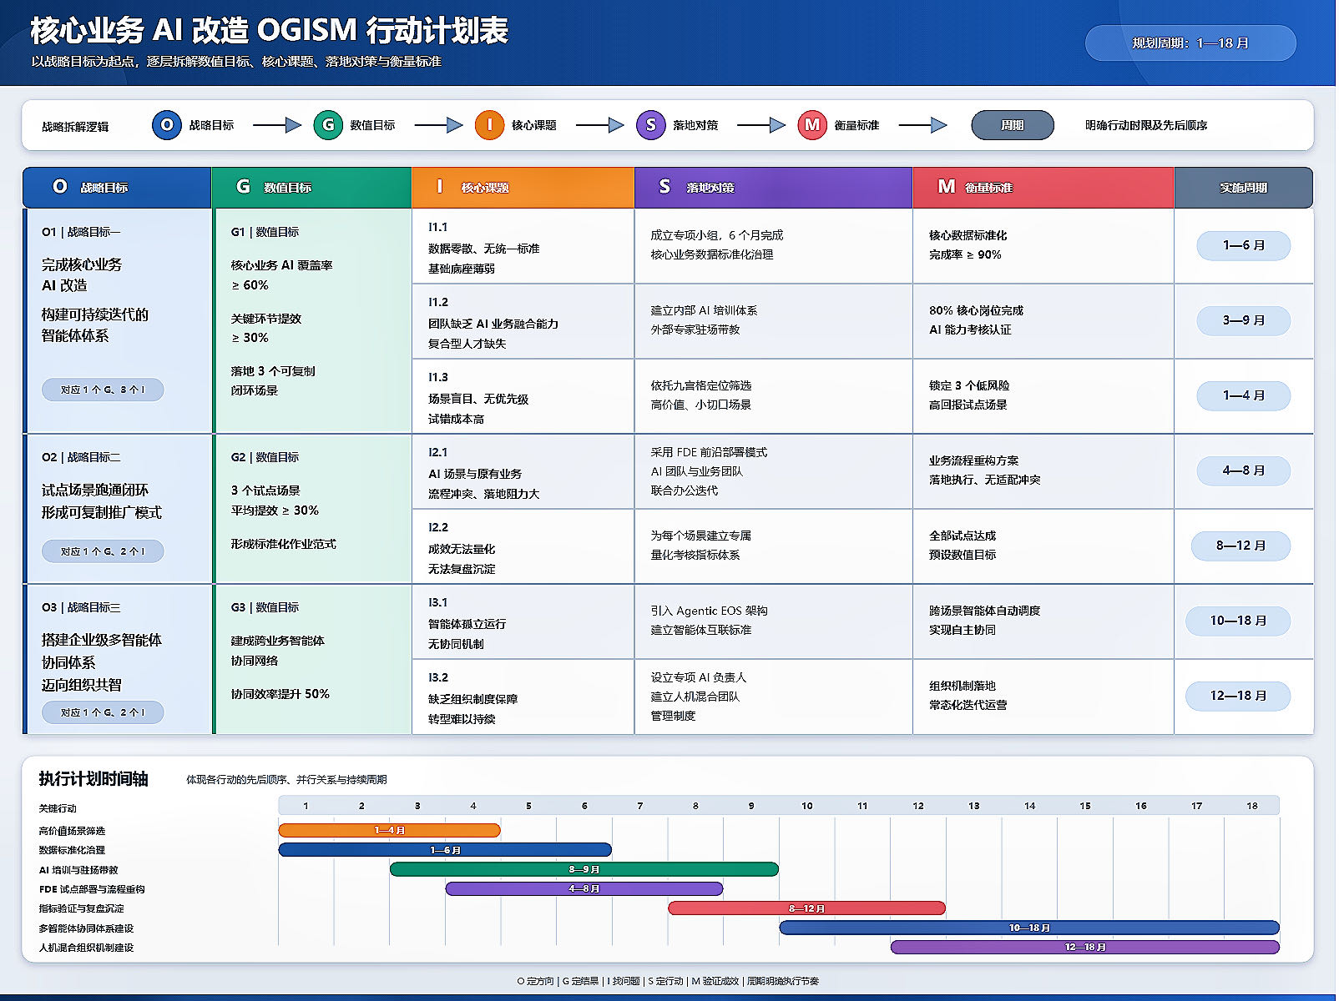Click the I1.1 数据零散 issue cell
Screen dimensions: 1339x1001
pos(523,247)
